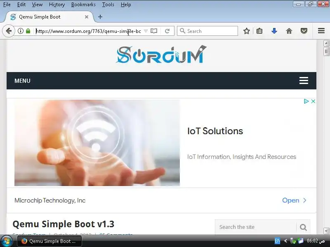Click the ad Open link
This screenshot has width=330, height=247.
coord(294,200)
